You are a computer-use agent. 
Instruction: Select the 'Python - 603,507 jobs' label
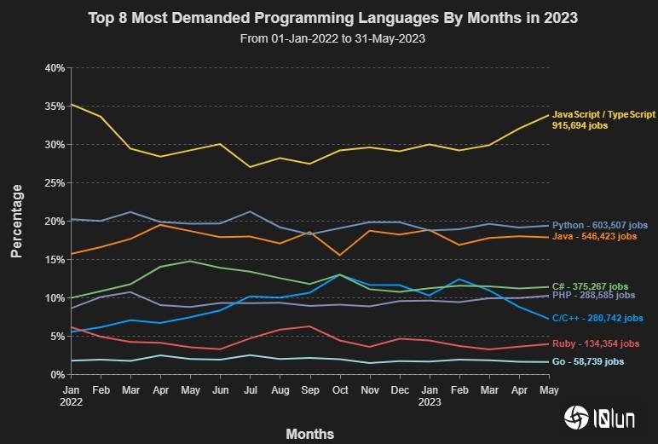point(600,225)
